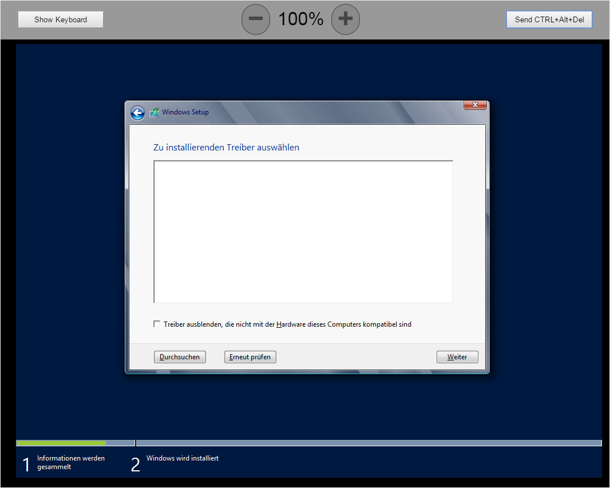Click 'Zu installierenden Treiber auswählen' heading
610x488 pixels.
[x=226, y=148]
